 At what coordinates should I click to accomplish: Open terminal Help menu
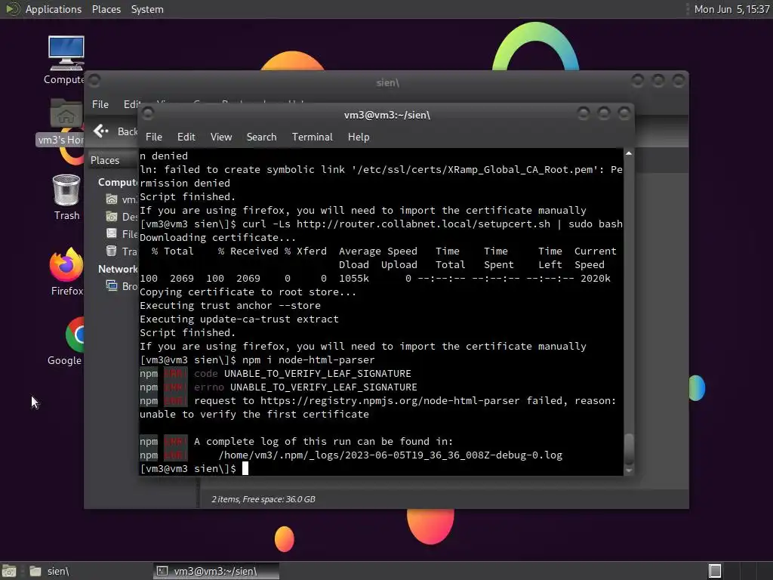(x=359, y=137)
